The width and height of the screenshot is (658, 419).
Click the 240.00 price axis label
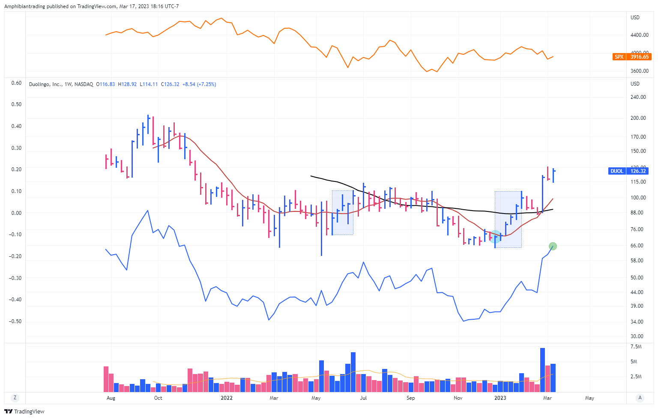638,97
